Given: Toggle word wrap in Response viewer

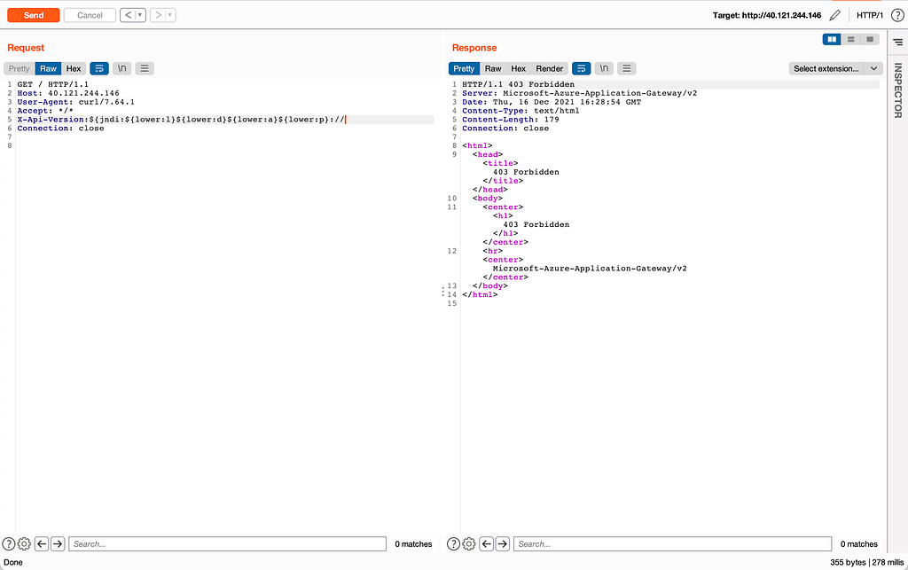Looking at the screenshot, I should 582,68.
